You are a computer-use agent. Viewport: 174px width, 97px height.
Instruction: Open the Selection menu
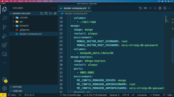20,1
